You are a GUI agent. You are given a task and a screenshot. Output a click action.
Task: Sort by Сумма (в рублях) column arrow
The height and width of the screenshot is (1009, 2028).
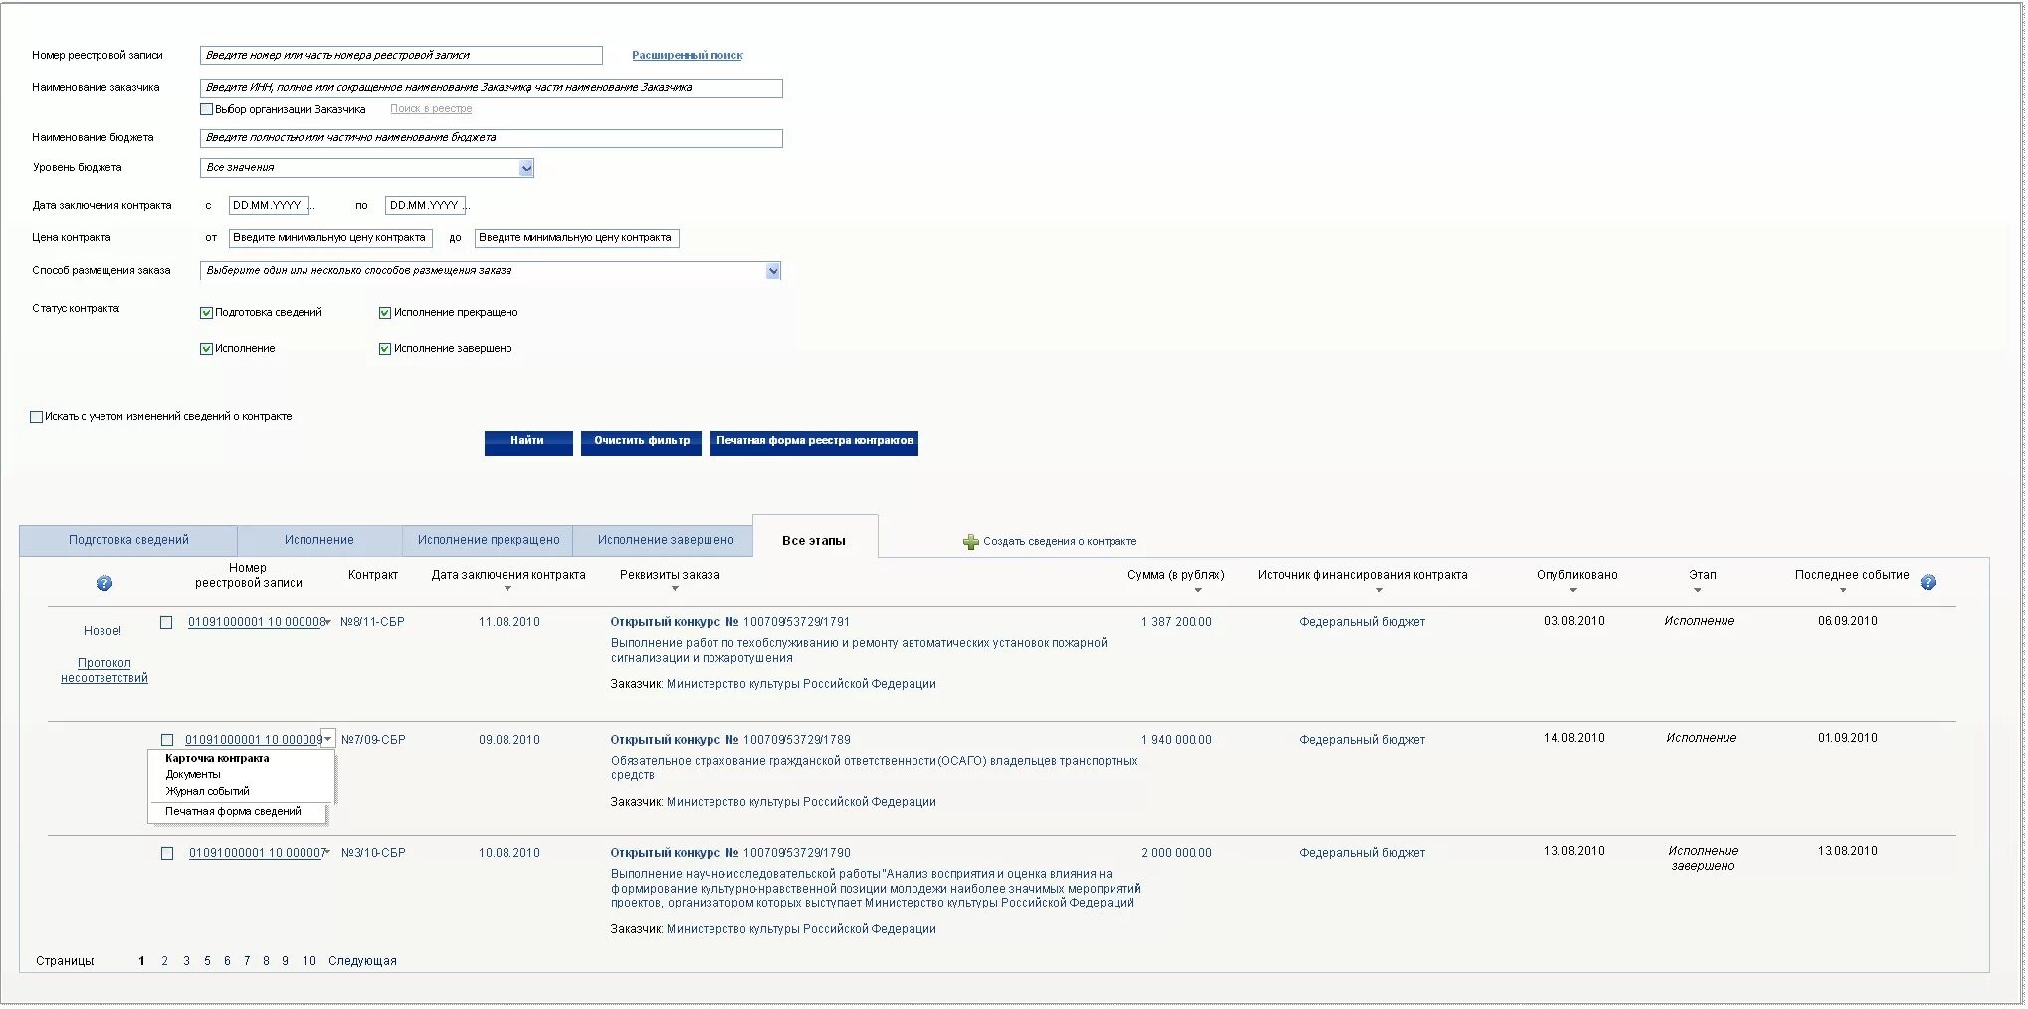click(x=1198, y=590)
